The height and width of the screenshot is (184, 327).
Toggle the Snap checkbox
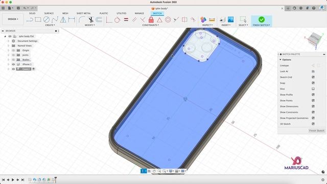coord(313,83)
